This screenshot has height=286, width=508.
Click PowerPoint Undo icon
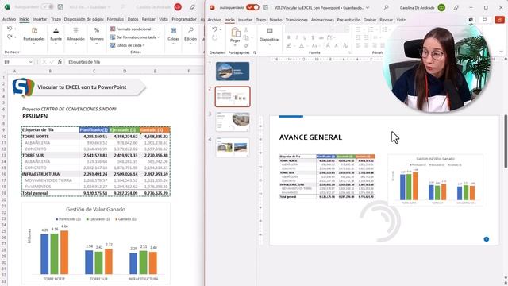214,29
